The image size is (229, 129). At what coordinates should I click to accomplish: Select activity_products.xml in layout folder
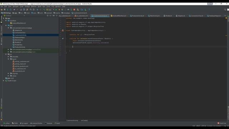coord(21,66)
